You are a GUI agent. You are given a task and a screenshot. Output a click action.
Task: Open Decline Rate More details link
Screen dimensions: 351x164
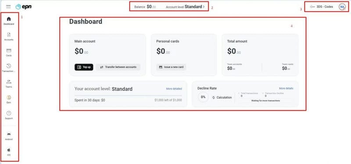286,89
